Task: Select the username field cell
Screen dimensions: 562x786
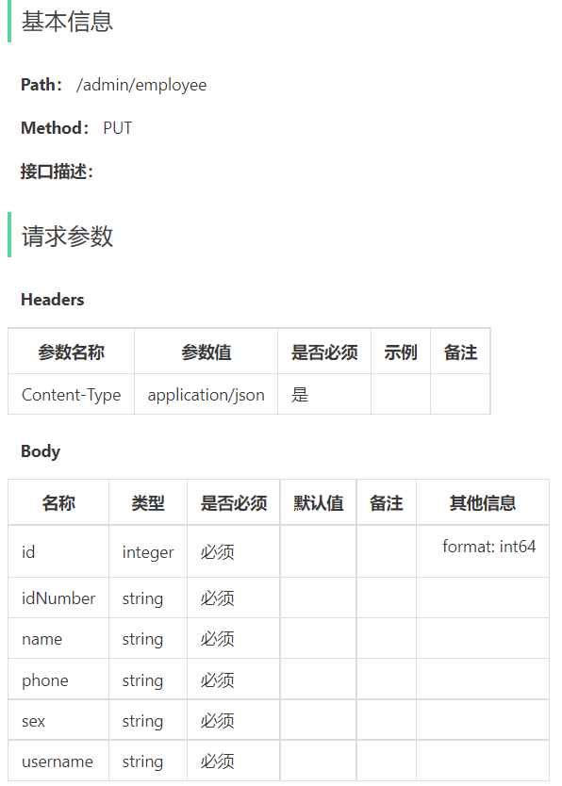Action: click(x=58, y=761)
